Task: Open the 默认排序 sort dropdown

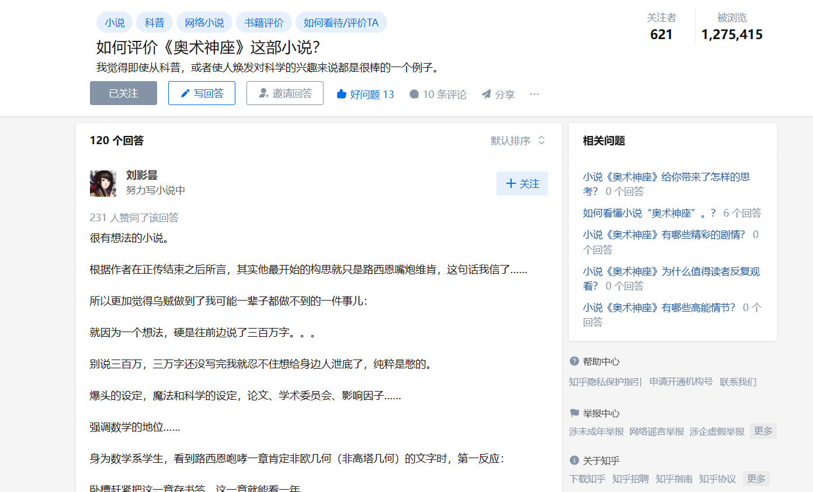Action: click(x=517, y=141)
